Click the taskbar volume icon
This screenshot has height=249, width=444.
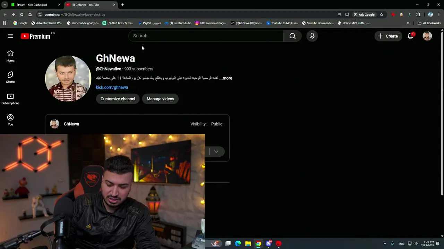point(416,243)
